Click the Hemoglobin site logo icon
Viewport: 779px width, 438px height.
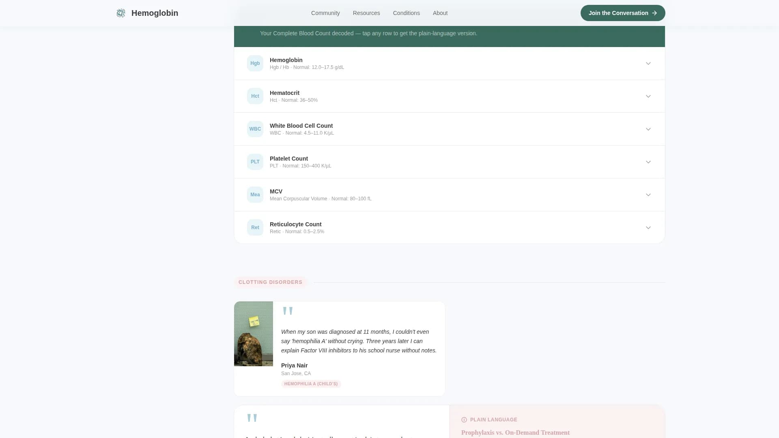click(x=121, y=13)
